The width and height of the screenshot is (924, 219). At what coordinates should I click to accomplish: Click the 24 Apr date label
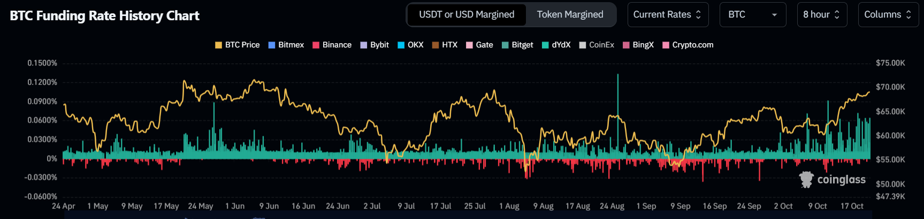[x=63, y=206]
